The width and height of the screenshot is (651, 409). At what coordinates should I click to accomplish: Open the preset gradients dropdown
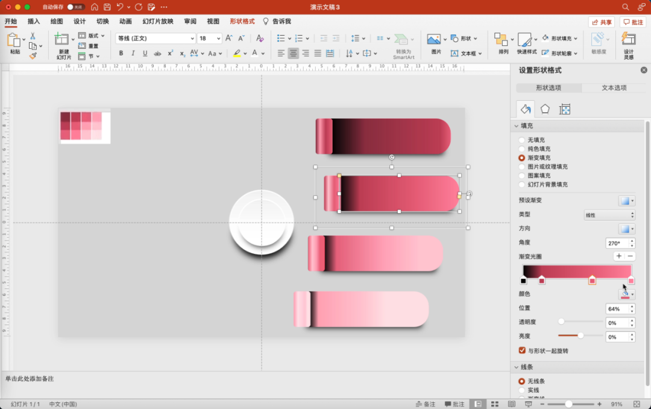coord(626,201)
